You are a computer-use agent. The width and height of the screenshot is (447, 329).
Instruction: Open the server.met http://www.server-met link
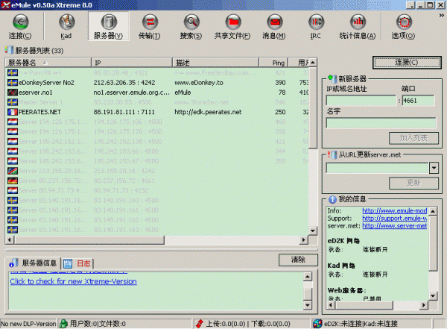395,226
